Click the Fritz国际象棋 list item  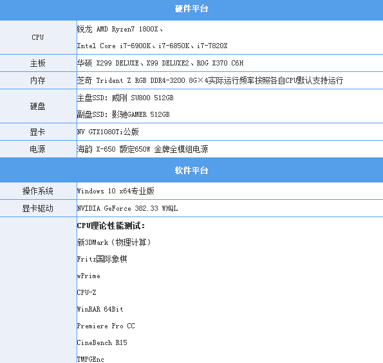coord(102,259)
